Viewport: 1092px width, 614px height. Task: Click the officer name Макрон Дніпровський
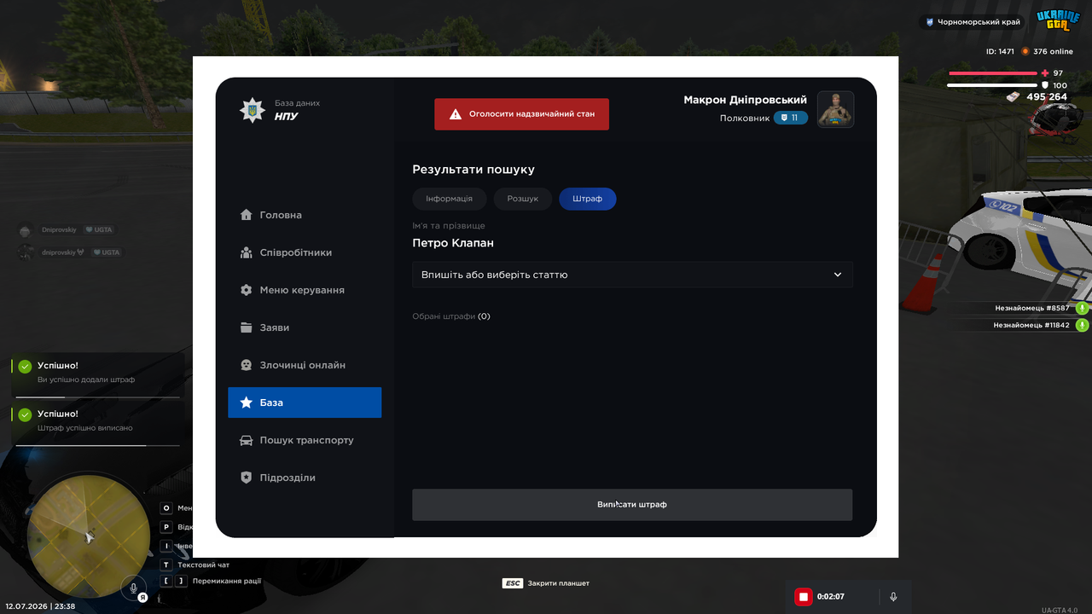coord(745,100)
